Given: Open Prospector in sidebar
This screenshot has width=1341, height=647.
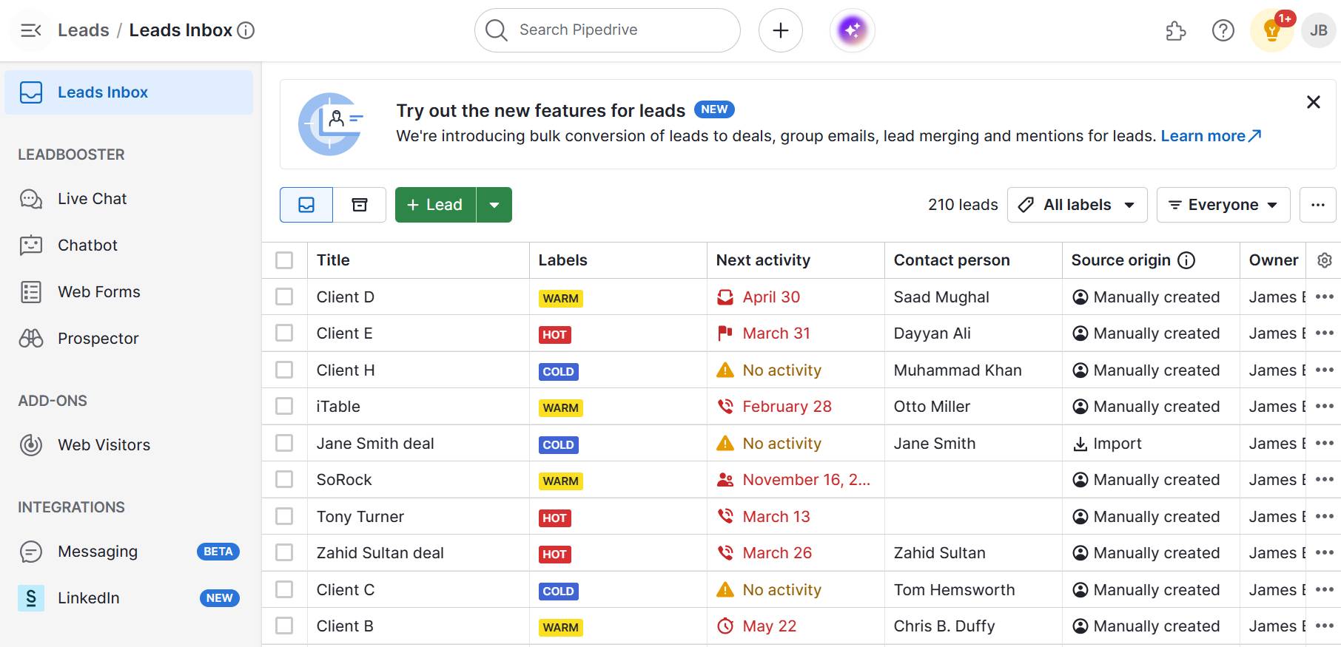Looking at the screenshot, I should 129,339.
